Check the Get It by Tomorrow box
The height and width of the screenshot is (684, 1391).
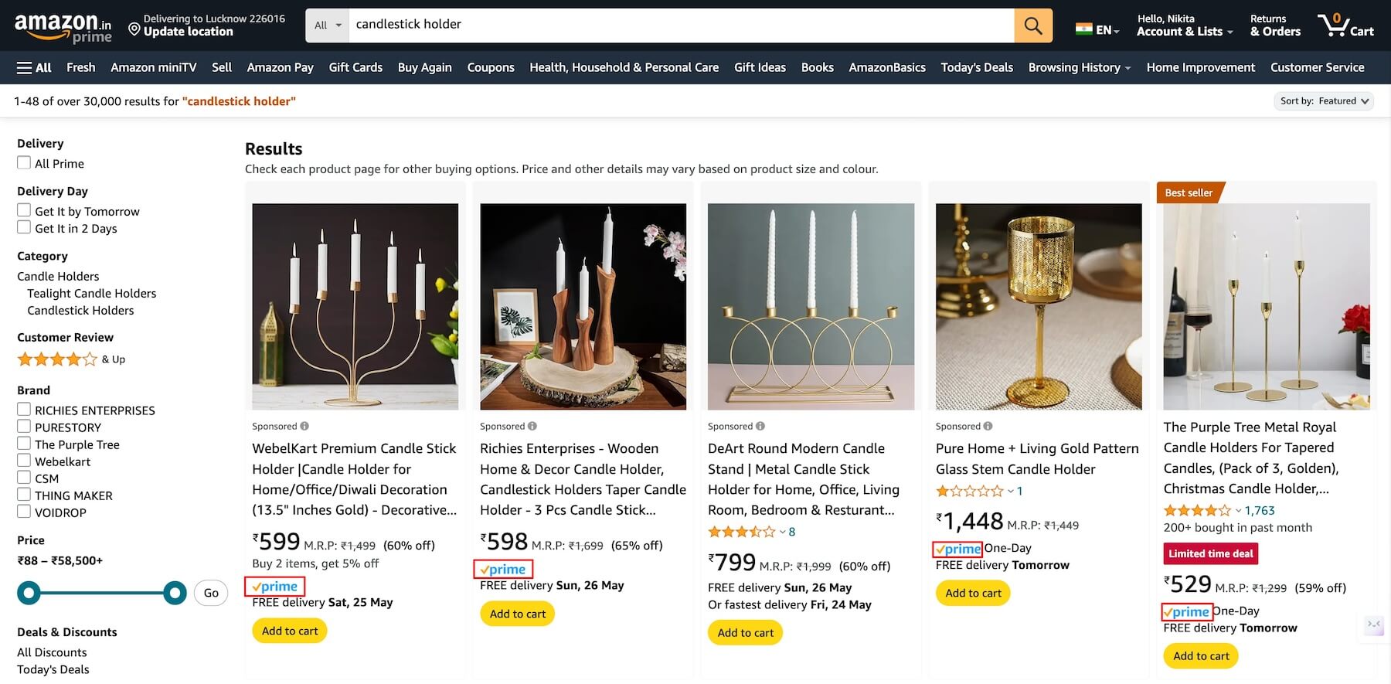[25, 211]
